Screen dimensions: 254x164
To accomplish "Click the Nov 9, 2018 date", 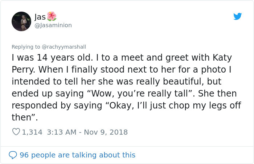I will pos(106,132).
